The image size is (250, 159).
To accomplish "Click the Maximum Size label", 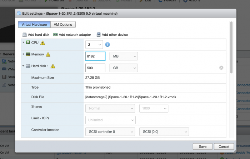I will (42, 78).
